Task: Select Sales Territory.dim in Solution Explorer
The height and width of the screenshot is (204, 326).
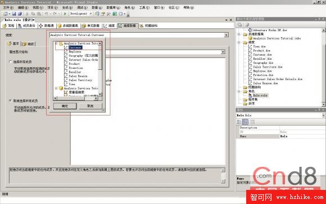Action: click(268, 67)
